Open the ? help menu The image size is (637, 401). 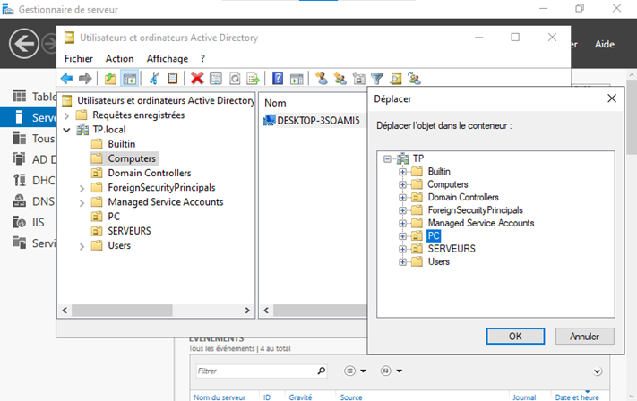202,58
